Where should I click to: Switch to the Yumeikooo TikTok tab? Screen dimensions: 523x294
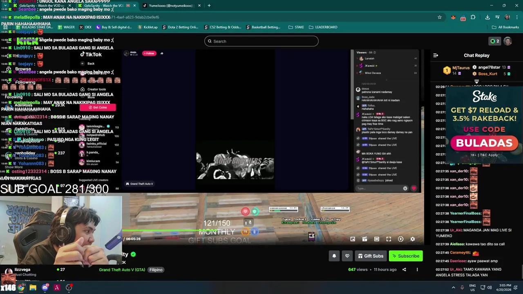tap(171, 6)
